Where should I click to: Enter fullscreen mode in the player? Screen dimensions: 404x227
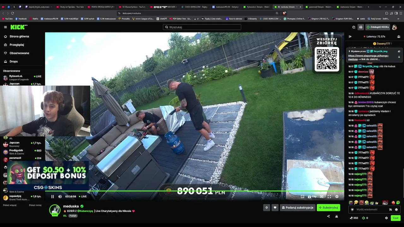tap(329, 196)
